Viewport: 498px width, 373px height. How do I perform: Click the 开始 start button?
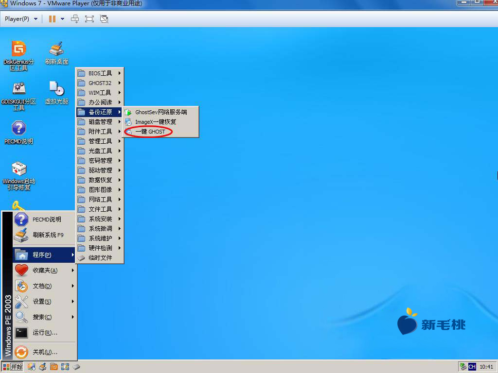[x=13, y=367]
